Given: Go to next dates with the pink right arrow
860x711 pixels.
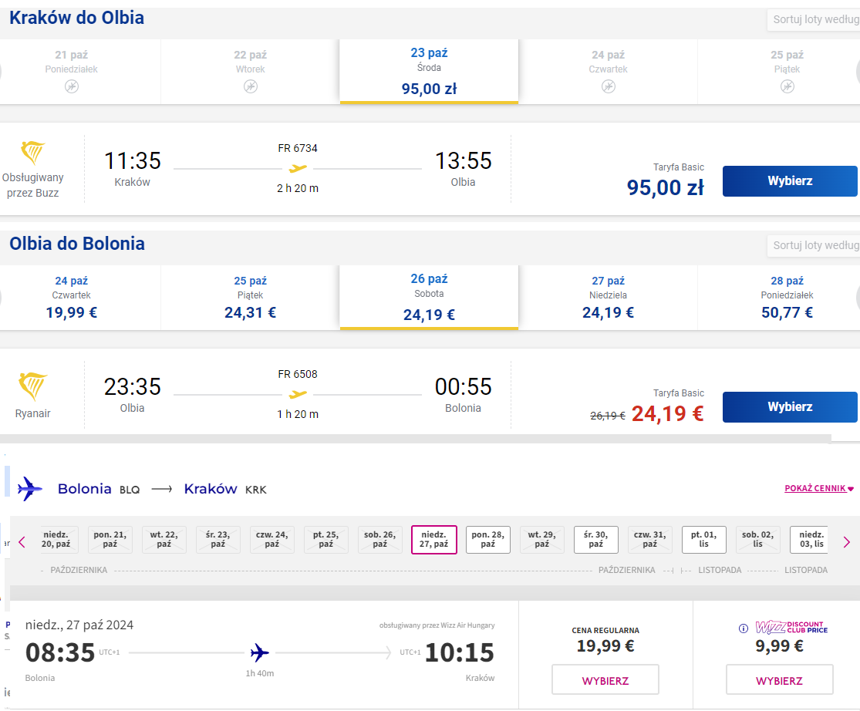Looking at the screenshot, I should tap(846, 542).
